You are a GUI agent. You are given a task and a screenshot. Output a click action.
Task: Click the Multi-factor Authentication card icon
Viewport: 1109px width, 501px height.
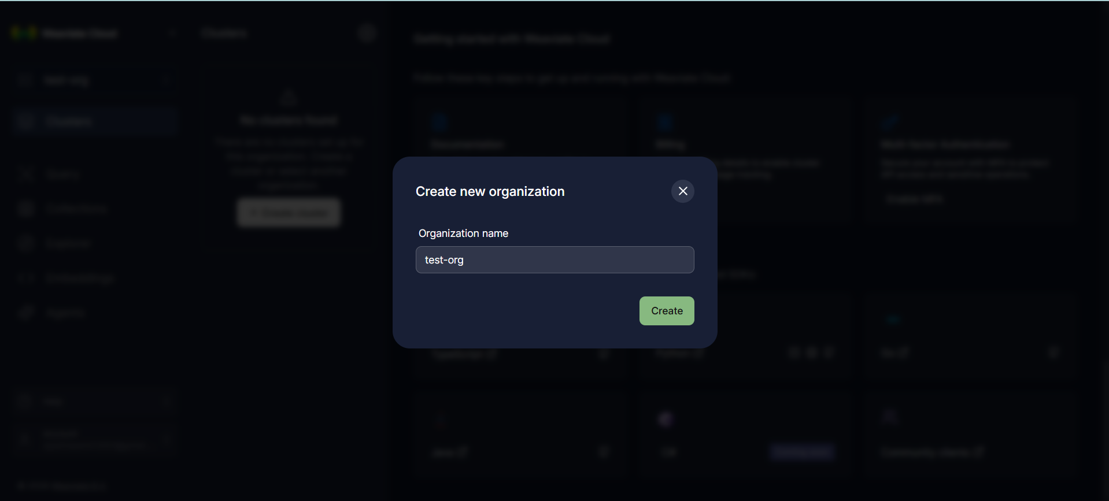(889, 122)
